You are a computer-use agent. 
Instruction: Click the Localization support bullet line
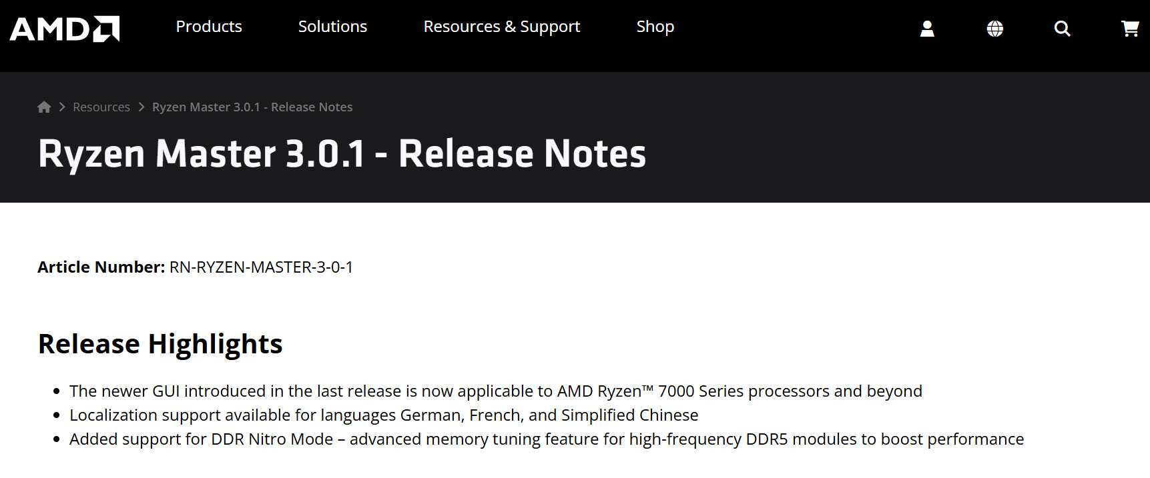pos(384,415)
